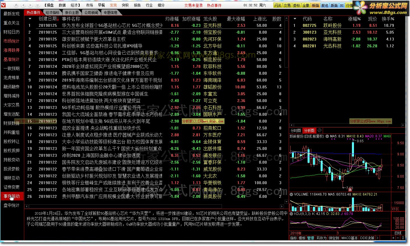Open the VOLUME indicator dropdown arrow
This screenshot has width=410, height=246.
(291, 194)
